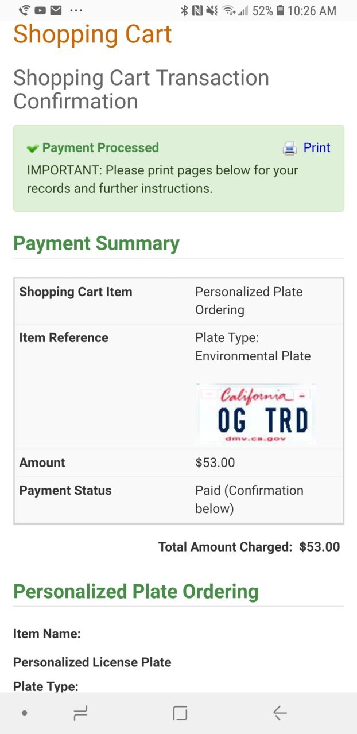
Task: Open the Print link
Action: (317, 147)
